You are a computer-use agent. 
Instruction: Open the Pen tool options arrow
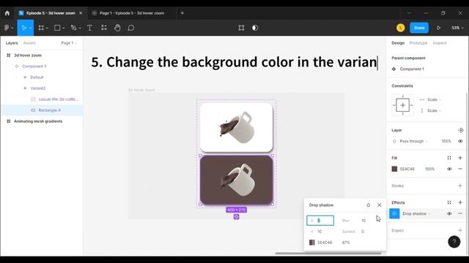tap(80, 28)
